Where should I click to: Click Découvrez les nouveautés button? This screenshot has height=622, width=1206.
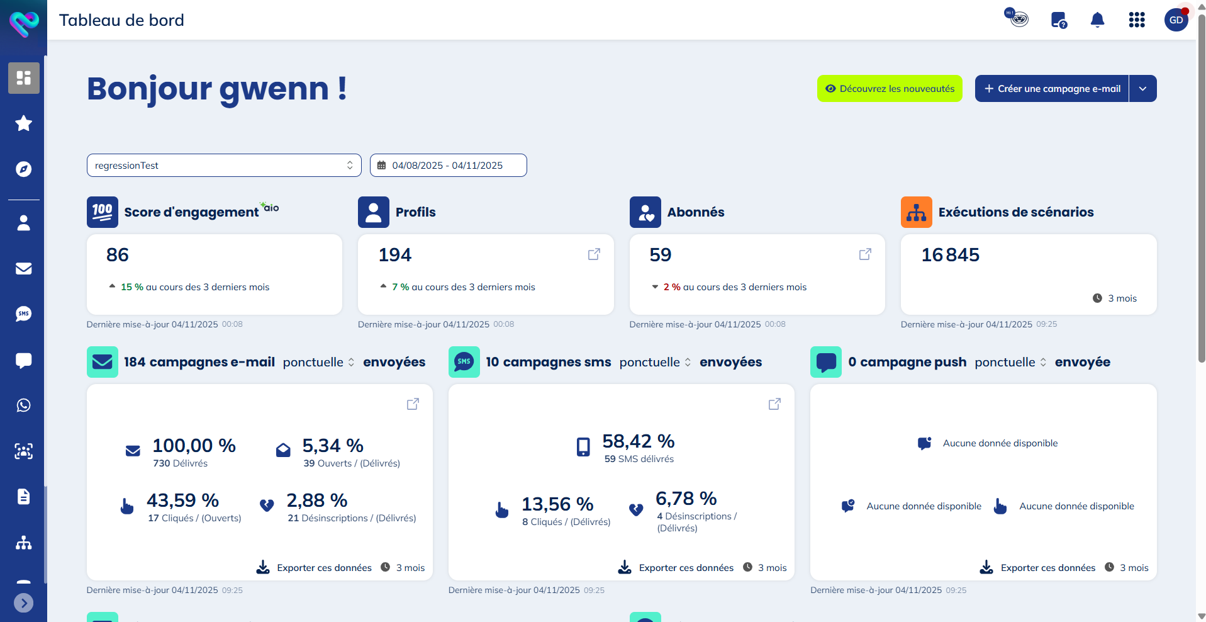tap(890, 89)
